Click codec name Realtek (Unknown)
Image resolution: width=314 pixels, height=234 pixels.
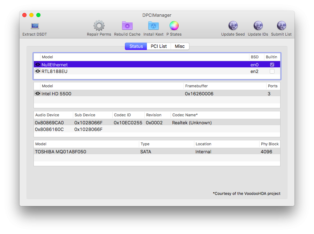tap(192, 123)
